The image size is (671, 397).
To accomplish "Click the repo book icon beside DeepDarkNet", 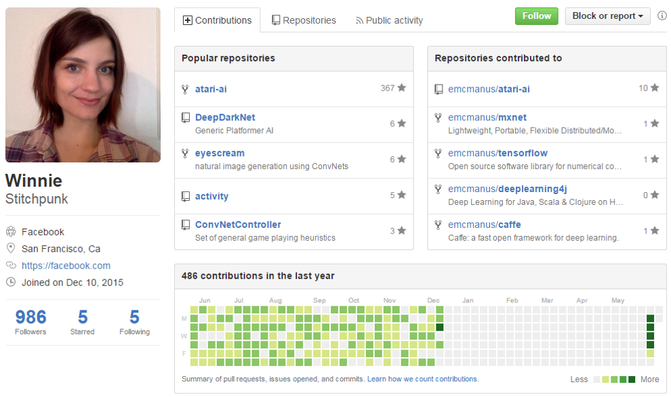I will coord(185,118).
